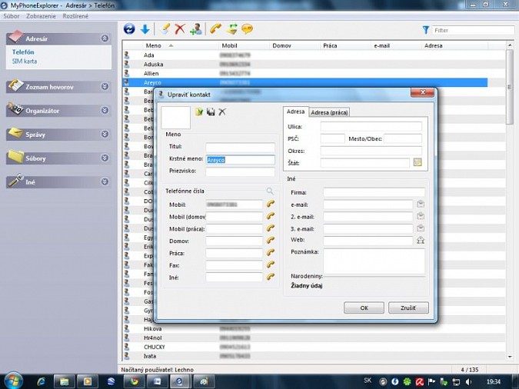The image size is (519, 389).
Task: Click the green arrows transfer toolbar icon
Action: pos(231,29)
